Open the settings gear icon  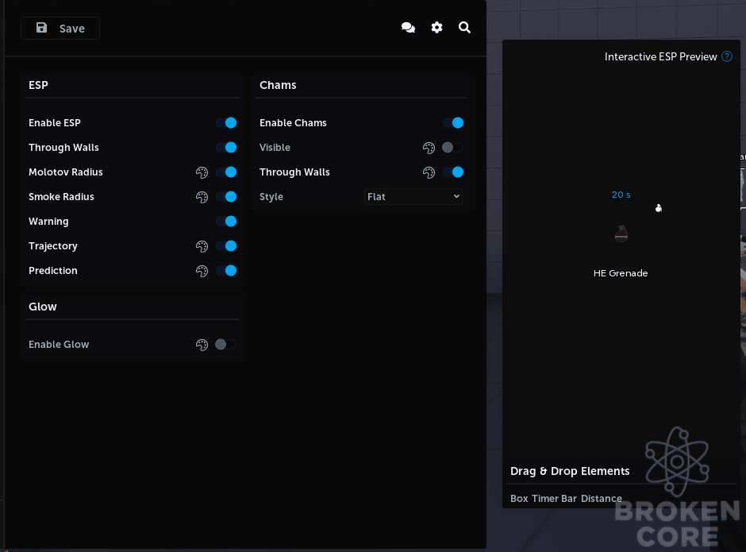tap(436, 28)
